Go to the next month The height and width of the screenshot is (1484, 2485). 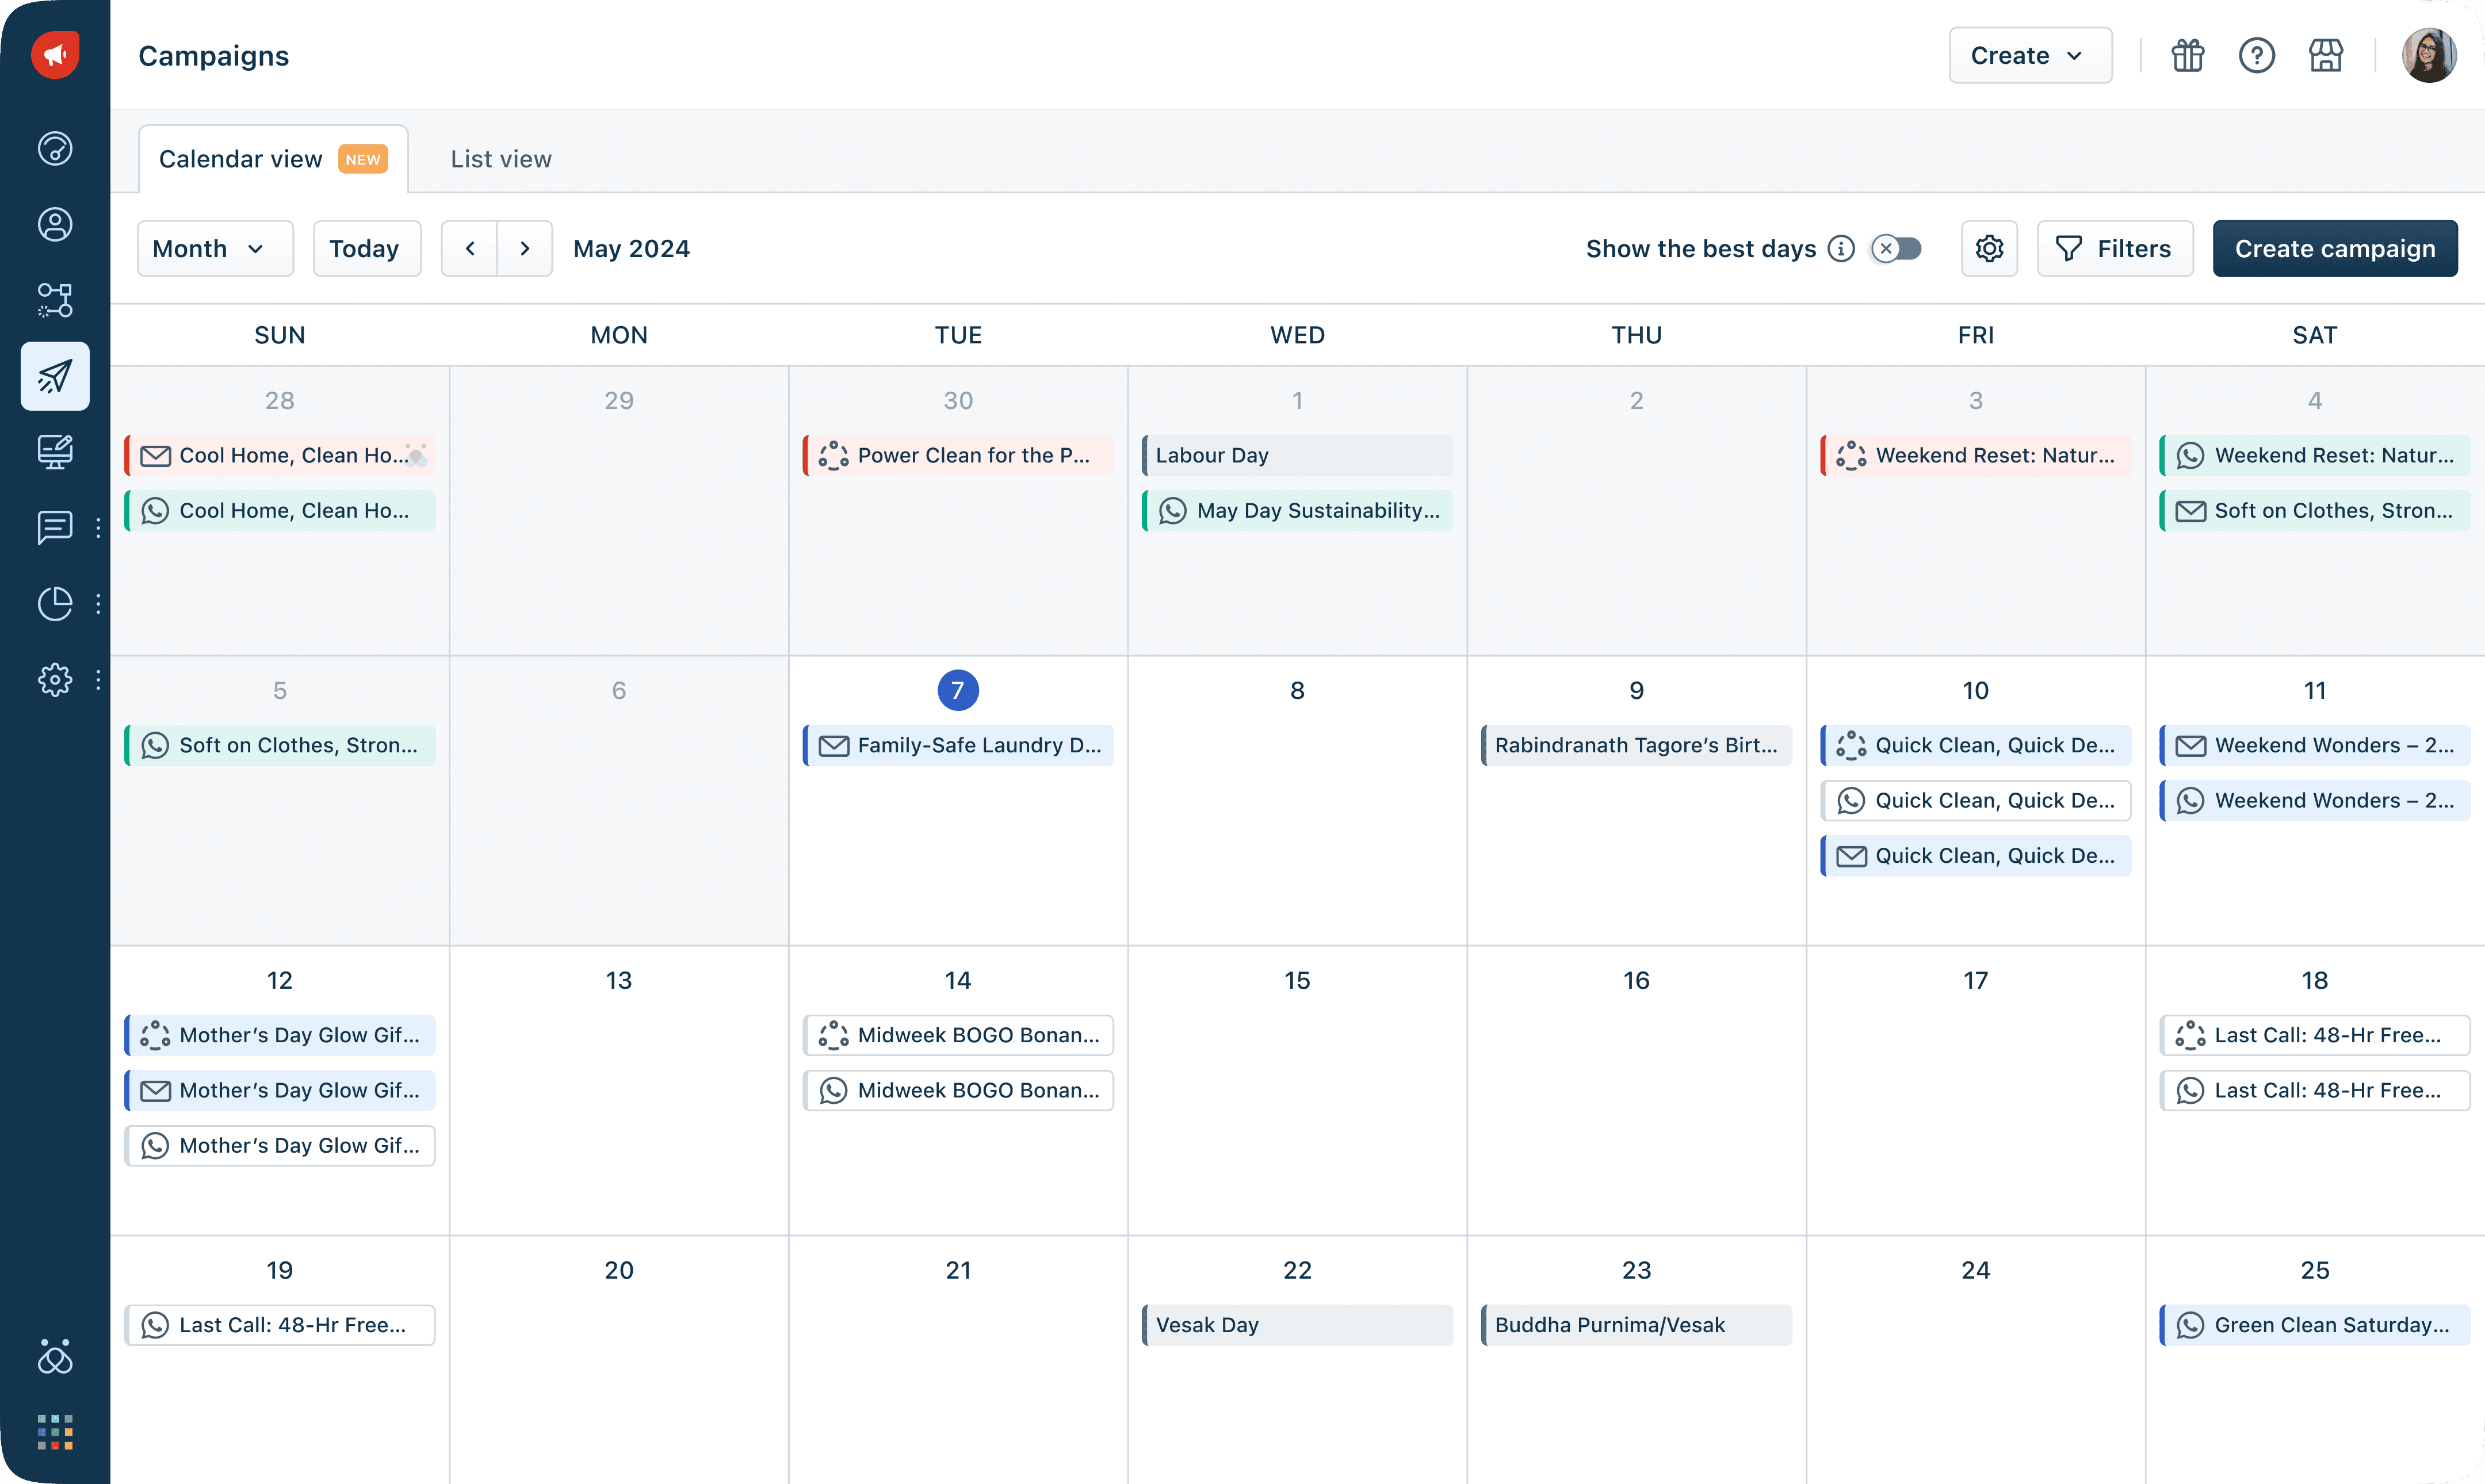coord(525,249)
